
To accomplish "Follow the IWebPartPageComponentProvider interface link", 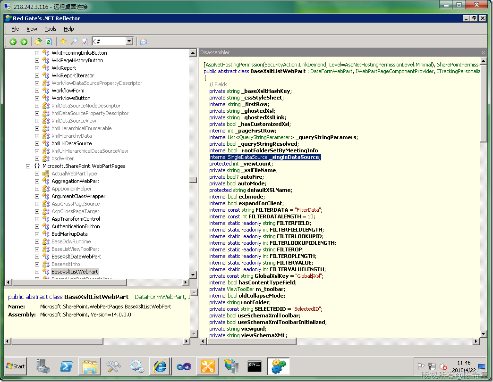I will (x=395, y=71).
